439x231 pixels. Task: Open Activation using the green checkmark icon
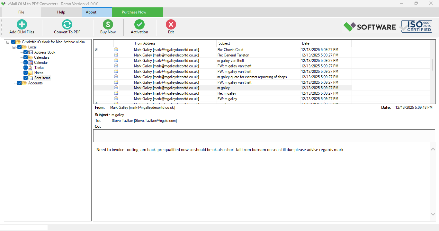[139, 24]
